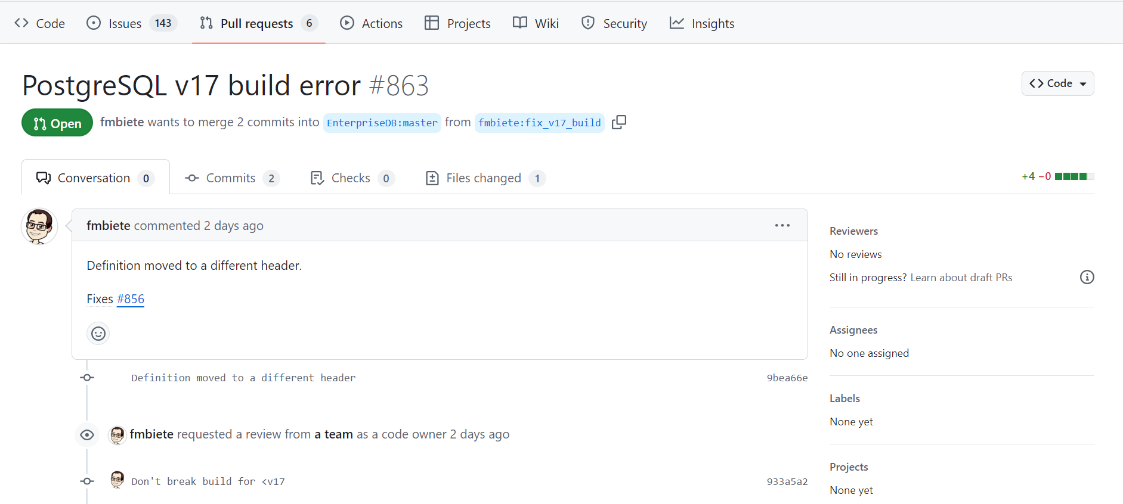Click the eye icon on review request event
Viewport: 1123px width, 504px height.
[87, 435]
